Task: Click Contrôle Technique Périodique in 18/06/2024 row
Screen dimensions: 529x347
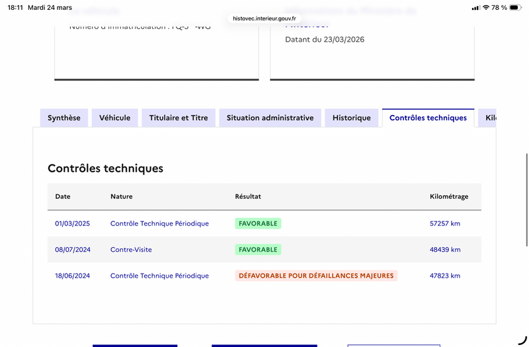Action: [x=159, y=276]
